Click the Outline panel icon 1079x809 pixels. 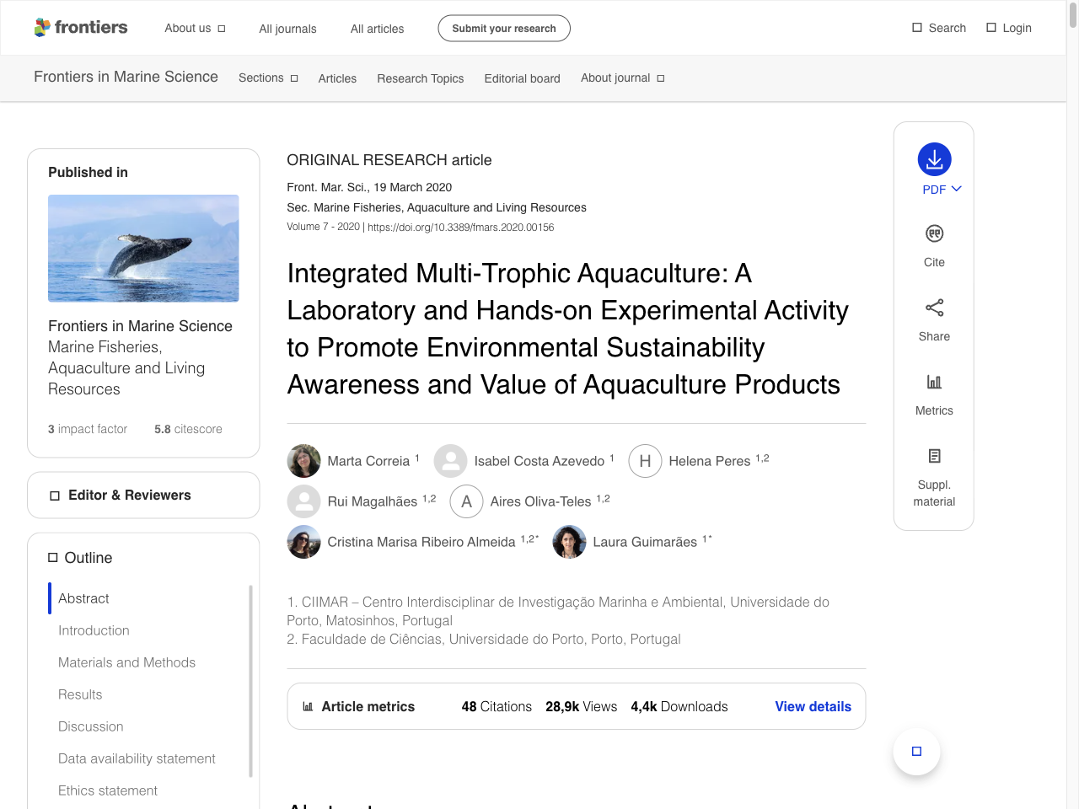[x=53, y=558]
